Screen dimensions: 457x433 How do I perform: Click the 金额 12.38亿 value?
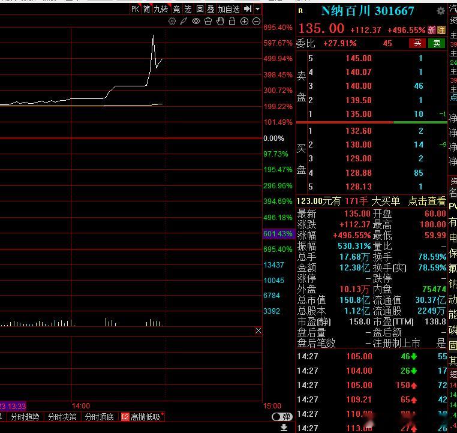pyautogui.click(x=354, y=267)
